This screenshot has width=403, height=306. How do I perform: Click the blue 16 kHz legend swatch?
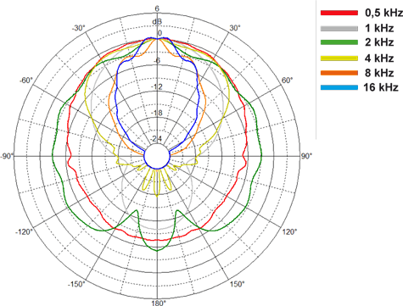pos(339,87)
